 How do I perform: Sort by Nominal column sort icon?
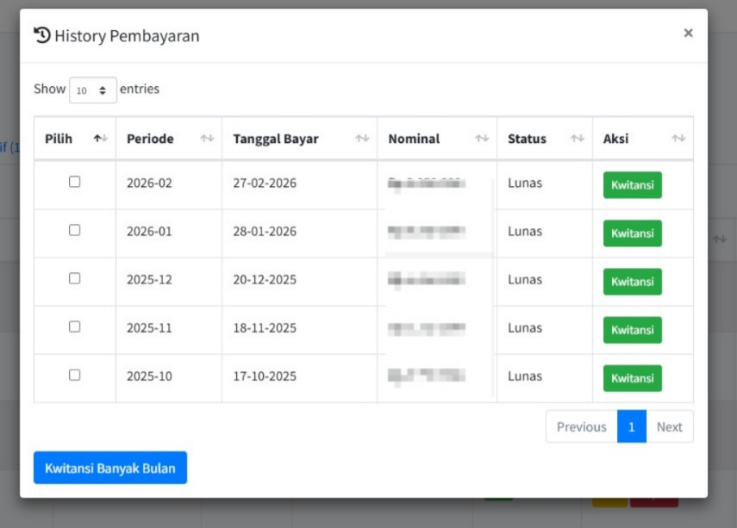pyautogui.click(x=482, y=139)
